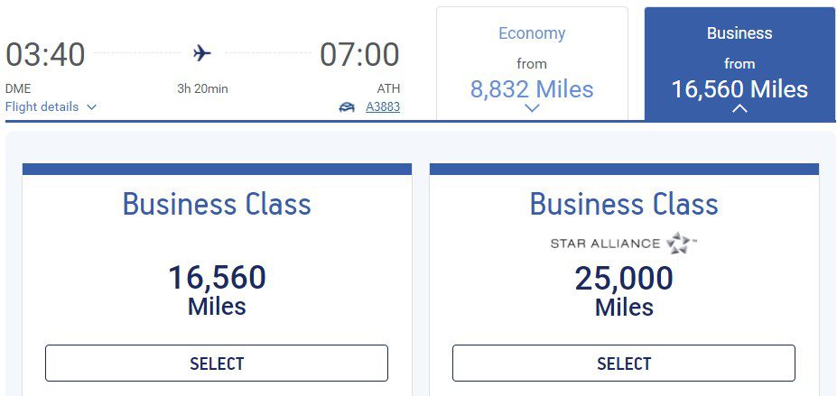837x396 pixels.
Task: Click the left Business Class card heading
Action: click(217, 204)
